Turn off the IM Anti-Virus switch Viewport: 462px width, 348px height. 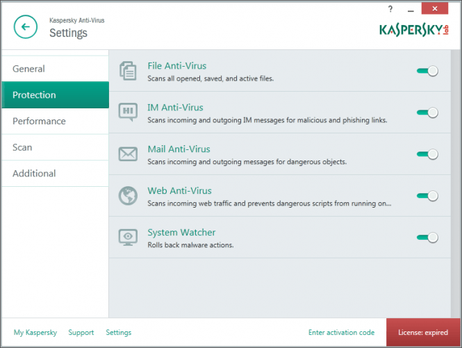pyautogui.click(x=427, y=113)
